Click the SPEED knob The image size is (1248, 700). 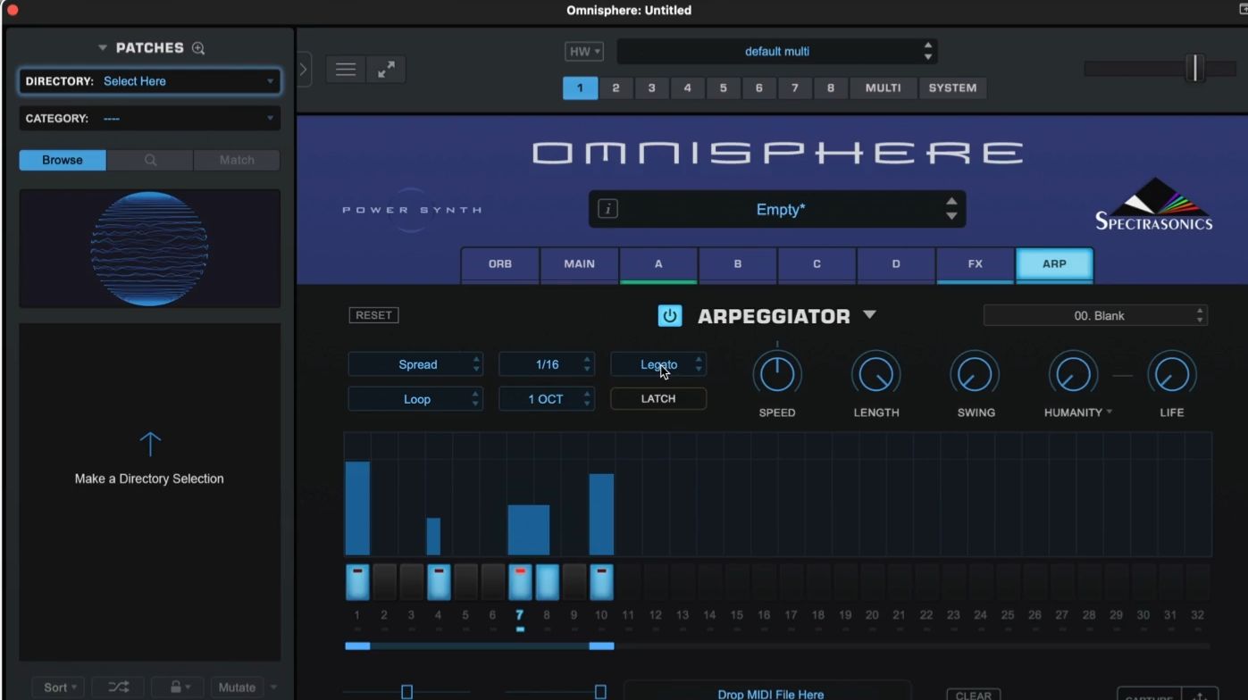(777, 373)
